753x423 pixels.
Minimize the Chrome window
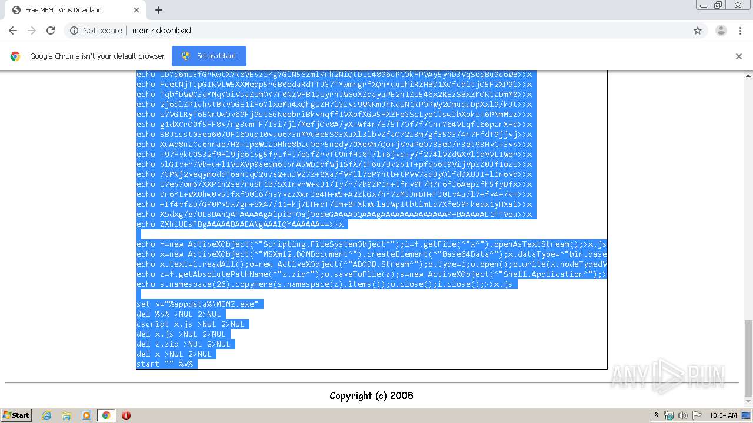pyautogui.click(x=704, y=5)
